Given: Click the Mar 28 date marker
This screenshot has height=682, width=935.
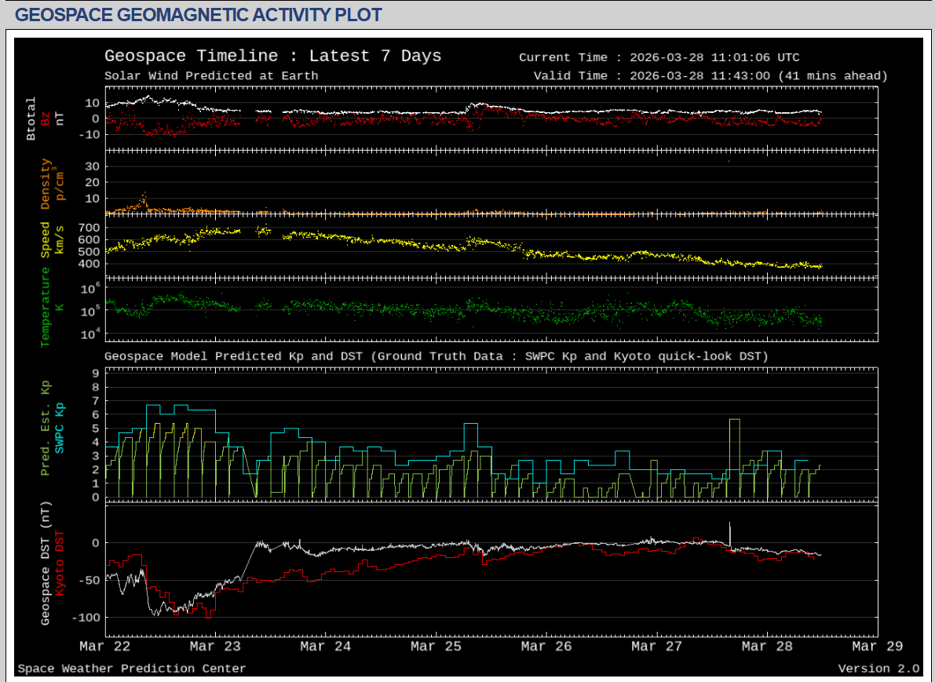Looking at the screenshot, I should 767,647.
